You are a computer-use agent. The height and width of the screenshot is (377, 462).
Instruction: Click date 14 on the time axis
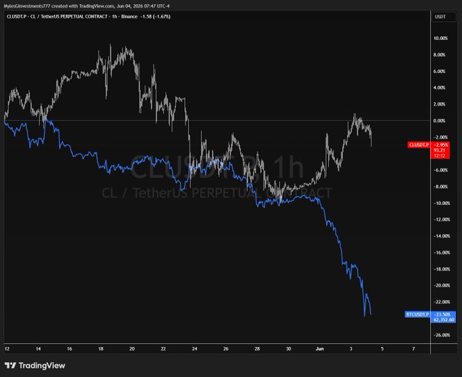tap(38, 349)
